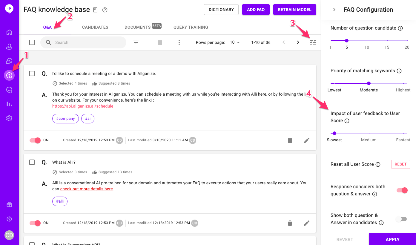Switch to the Candidates tab
Screen dimensions: 416x245
pyautogui.click(x=95, y=27)
